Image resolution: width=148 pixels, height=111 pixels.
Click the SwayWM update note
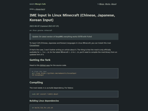74,37
